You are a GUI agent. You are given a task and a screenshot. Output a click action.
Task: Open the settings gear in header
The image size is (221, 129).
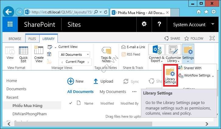pyautogui.click(x=144, y=24)
